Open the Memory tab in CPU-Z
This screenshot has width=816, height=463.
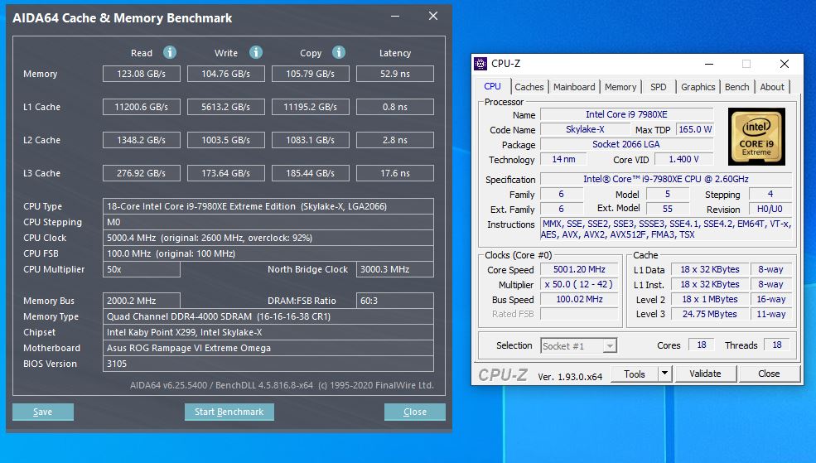click(620, 87)
